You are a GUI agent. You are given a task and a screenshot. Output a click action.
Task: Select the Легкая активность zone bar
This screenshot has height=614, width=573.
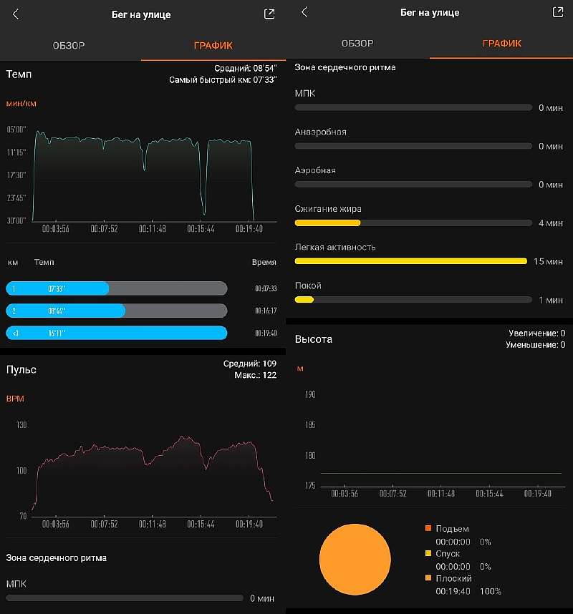coord(413,261)
